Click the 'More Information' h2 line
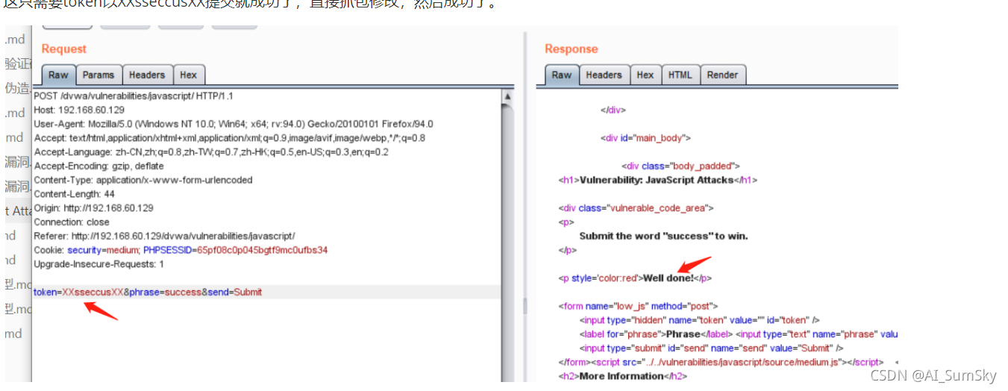 [622, 376]
